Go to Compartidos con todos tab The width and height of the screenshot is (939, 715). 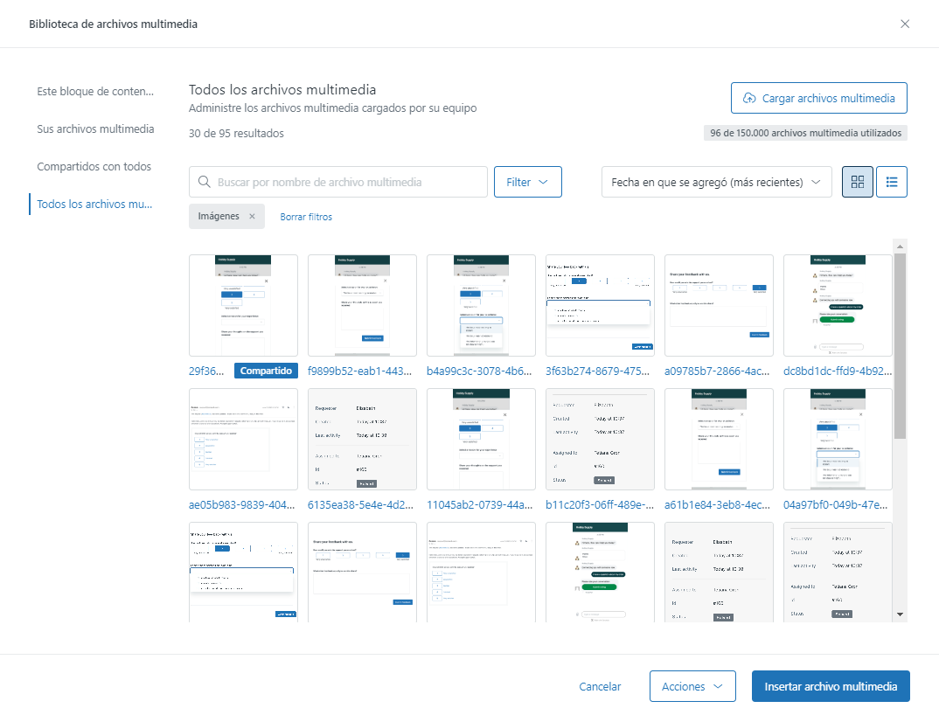(94, 166)
